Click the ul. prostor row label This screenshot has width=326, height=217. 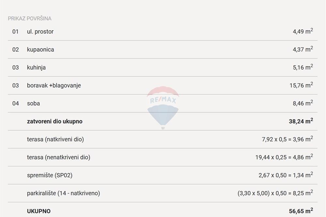click(40, 32)
